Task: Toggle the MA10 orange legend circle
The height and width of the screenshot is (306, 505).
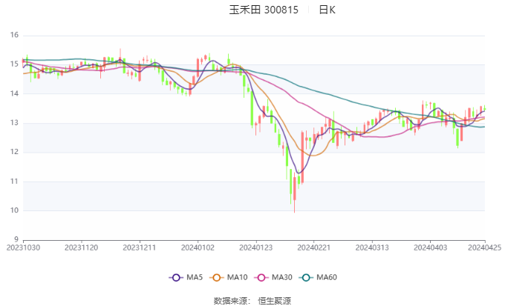Action: (x=216, y=278)
